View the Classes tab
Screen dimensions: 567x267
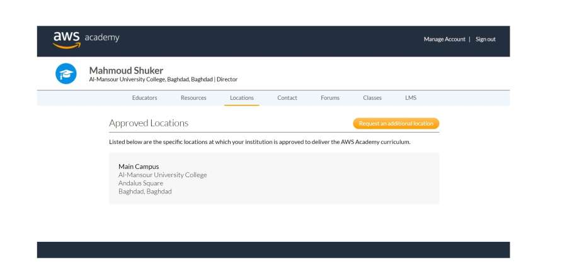372,98
